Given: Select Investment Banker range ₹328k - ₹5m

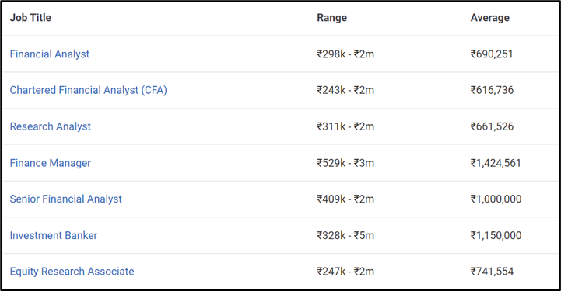Looking at the screenshot, I should coord(345,235).
